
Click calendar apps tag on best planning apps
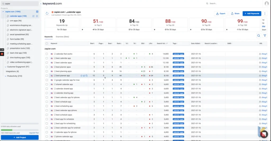coord(178,71)
